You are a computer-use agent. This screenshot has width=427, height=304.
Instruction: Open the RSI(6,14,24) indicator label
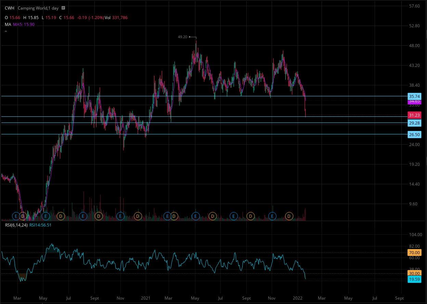(x=16, y=225)
